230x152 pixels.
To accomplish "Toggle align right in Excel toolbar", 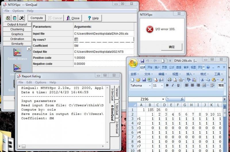I will (198, 85).
